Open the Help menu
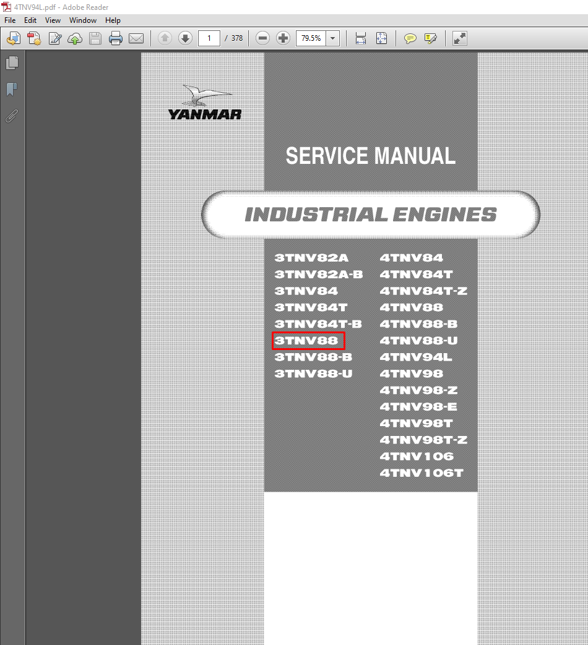The image size is (588, 645). click(x=113, y=20)
